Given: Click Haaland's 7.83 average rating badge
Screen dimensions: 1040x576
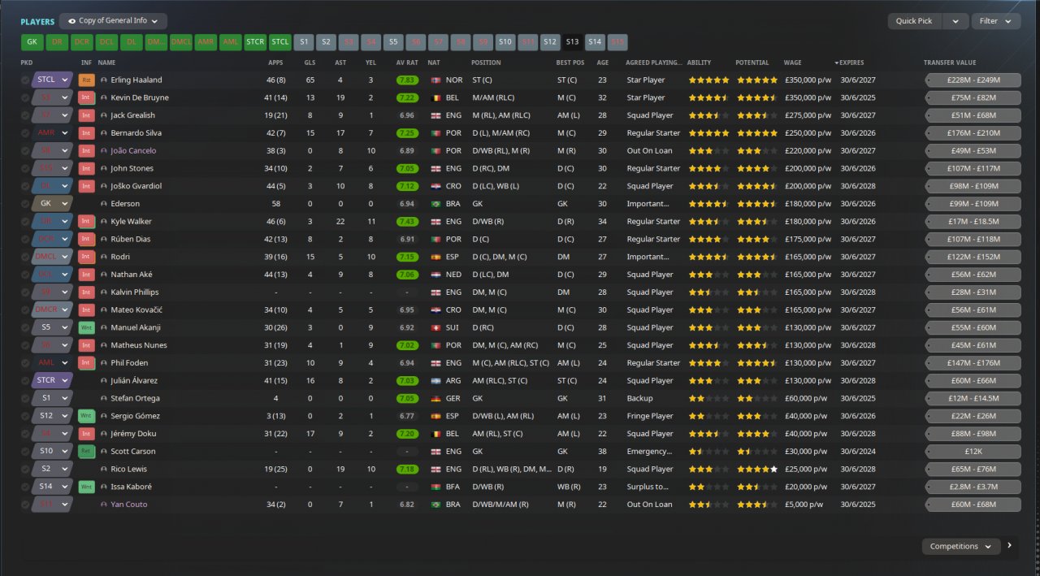Looking at the screenshot, I should 408,80.
